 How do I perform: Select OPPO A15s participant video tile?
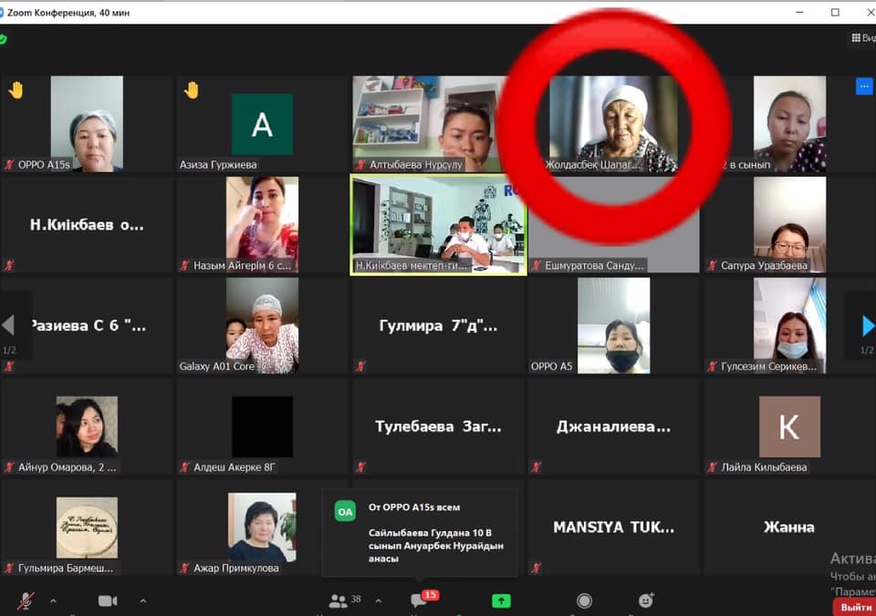tap(87, 124)
